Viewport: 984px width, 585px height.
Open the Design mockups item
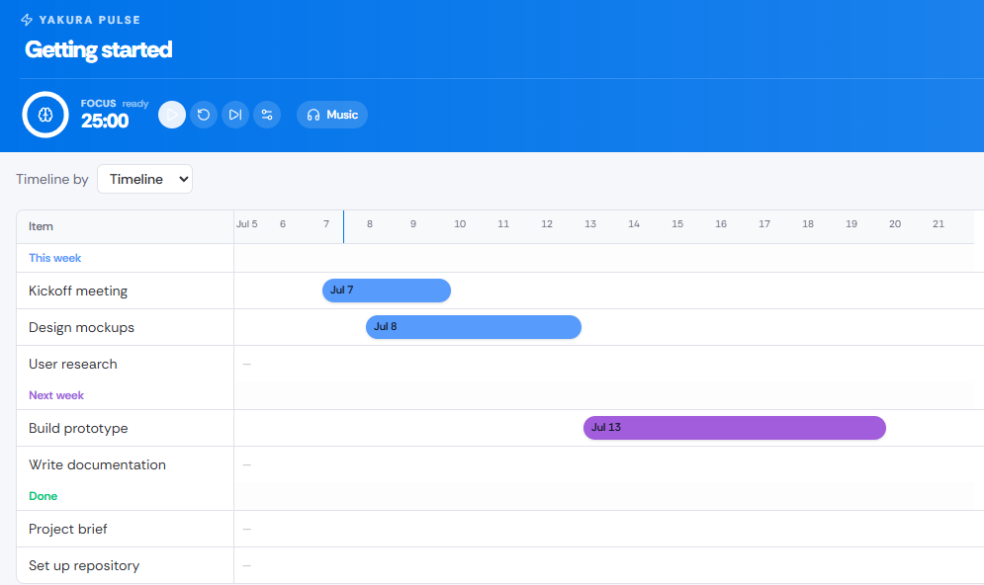click(81, 327)
